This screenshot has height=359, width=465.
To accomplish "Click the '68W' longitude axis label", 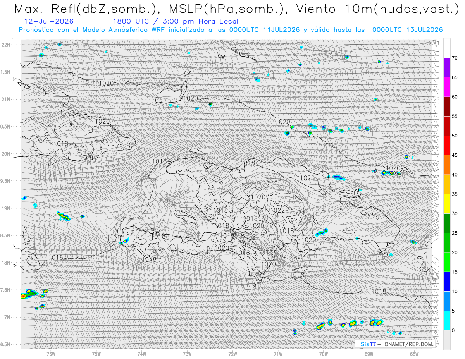I will 414,354.
